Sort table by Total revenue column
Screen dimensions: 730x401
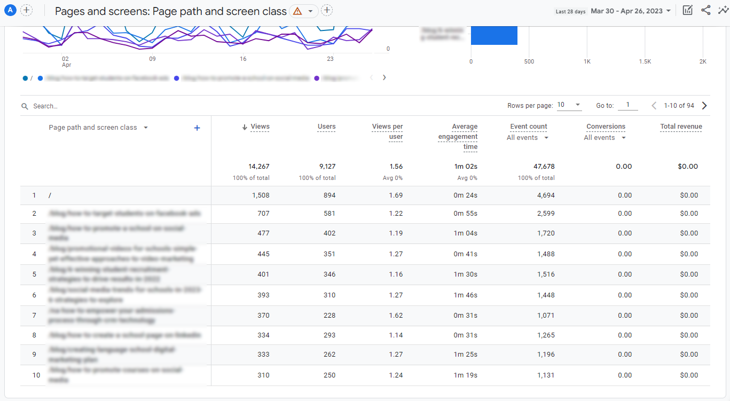pos(681,127)
